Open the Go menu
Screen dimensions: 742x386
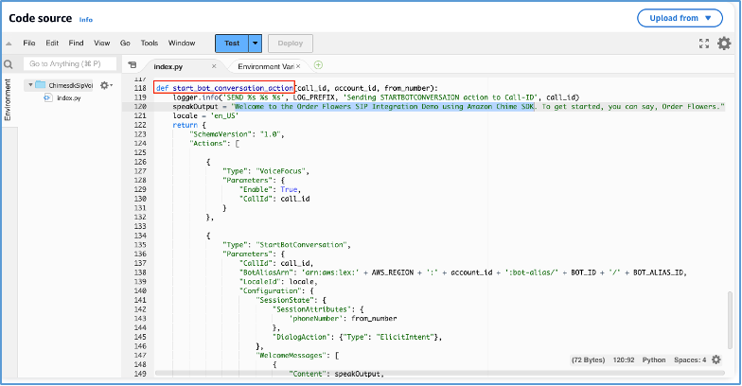point(125,44)
